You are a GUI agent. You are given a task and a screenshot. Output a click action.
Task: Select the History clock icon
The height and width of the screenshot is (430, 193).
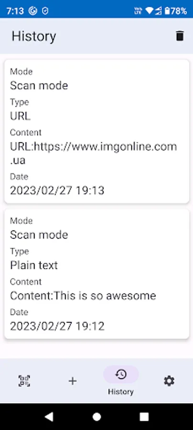[x=121, y=374]
